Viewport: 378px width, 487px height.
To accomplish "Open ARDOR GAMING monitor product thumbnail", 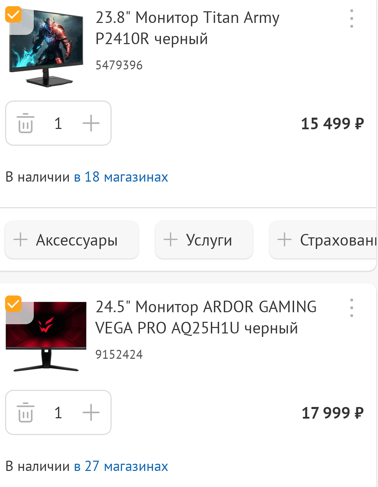I will 46,337.
